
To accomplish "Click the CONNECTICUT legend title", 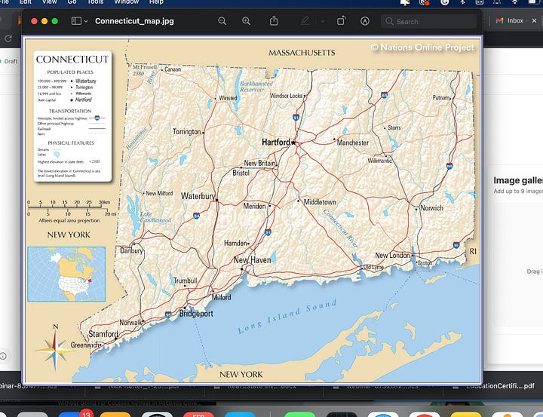I will (72, 60).
